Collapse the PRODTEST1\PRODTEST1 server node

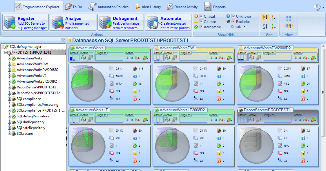(6, 52)
